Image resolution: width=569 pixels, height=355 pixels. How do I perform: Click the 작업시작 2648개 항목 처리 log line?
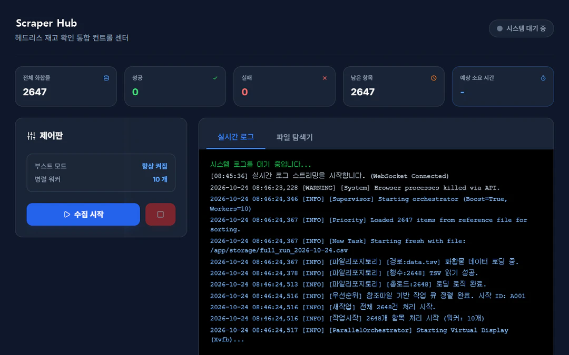(347, 318)
